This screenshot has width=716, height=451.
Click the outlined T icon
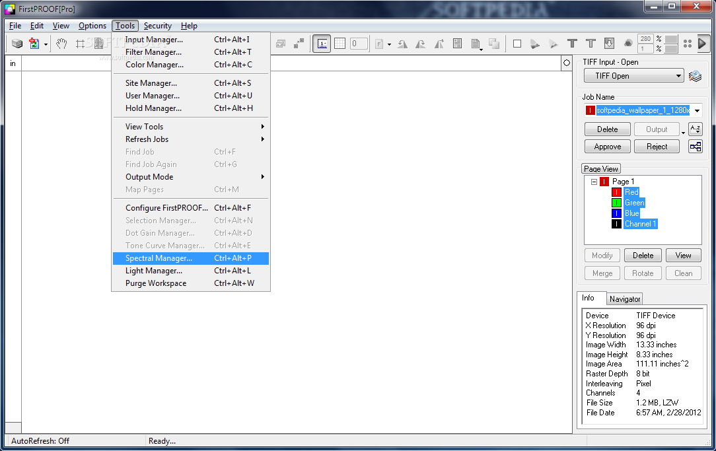click(x=591, y=44)
